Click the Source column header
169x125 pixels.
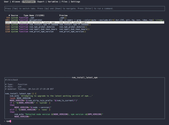pyautogui.click(x=15, y=15)
